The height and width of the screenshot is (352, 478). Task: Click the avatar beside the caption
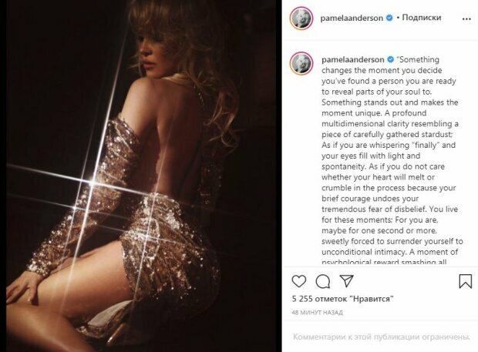(x=301, y=64)
